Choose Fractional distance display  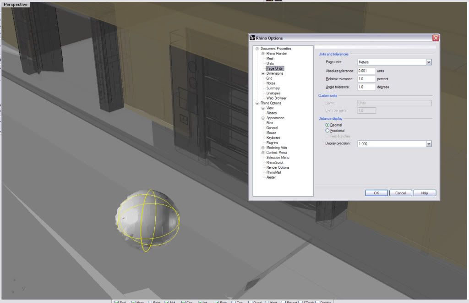click(x=327, y=131)
